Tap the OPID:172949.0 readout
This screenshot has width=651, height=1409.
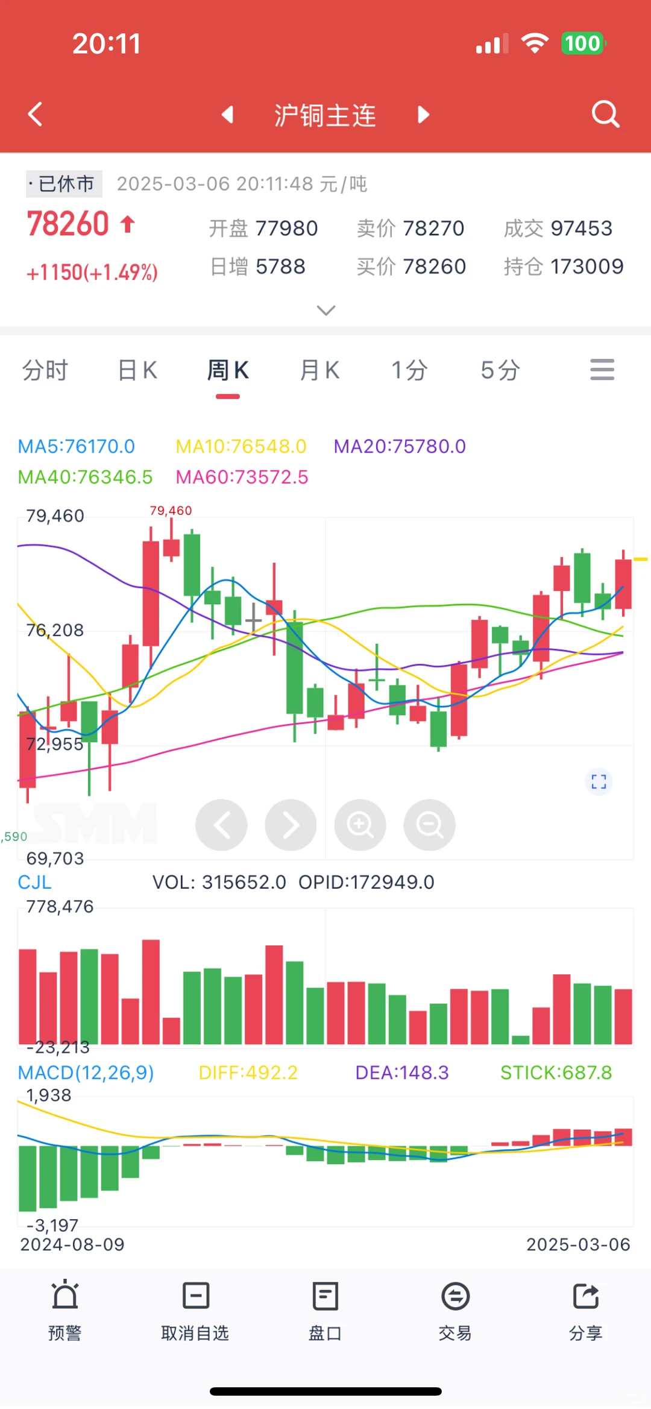click(x=366, y=882)
